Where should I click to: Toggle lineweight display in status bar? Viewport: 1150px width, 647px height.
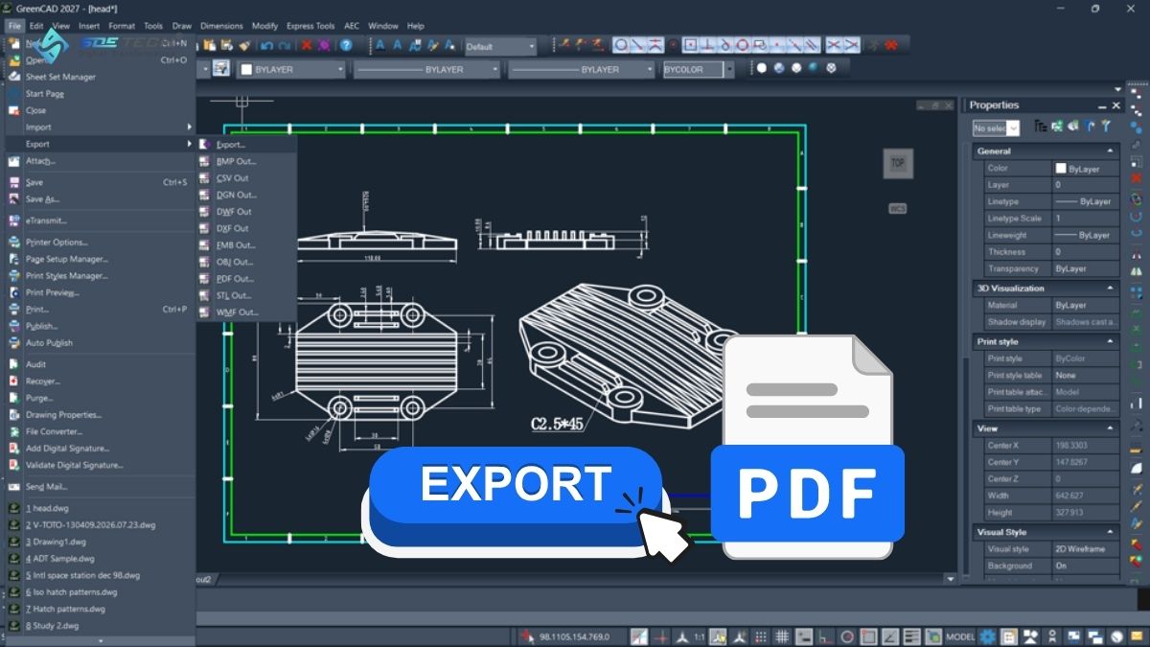point(910,636)
